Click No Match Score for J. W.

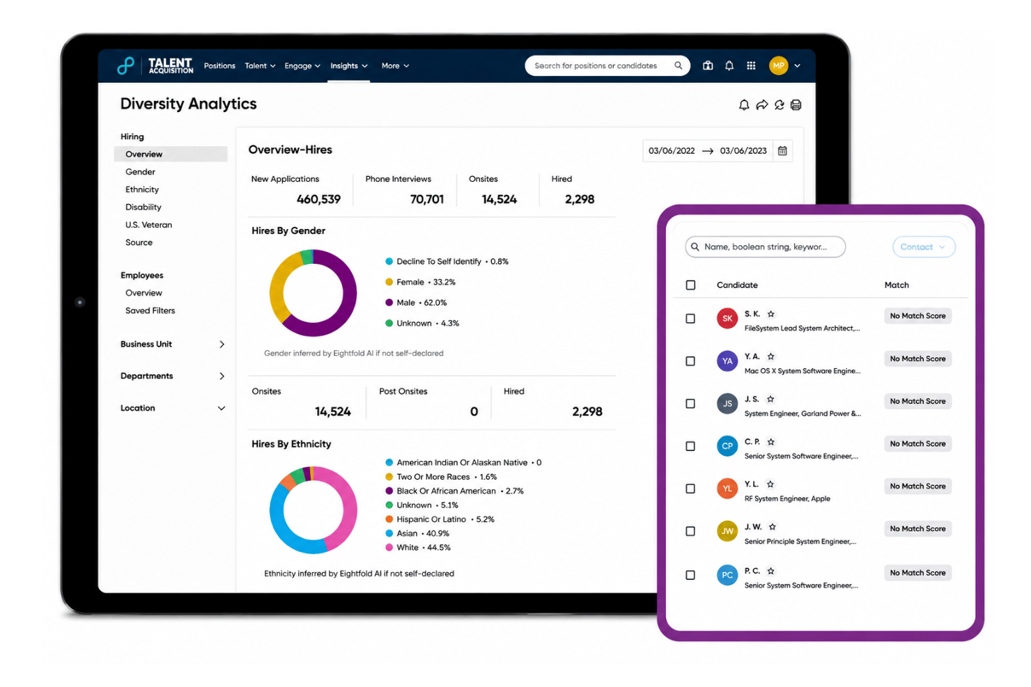coord(917,529)
